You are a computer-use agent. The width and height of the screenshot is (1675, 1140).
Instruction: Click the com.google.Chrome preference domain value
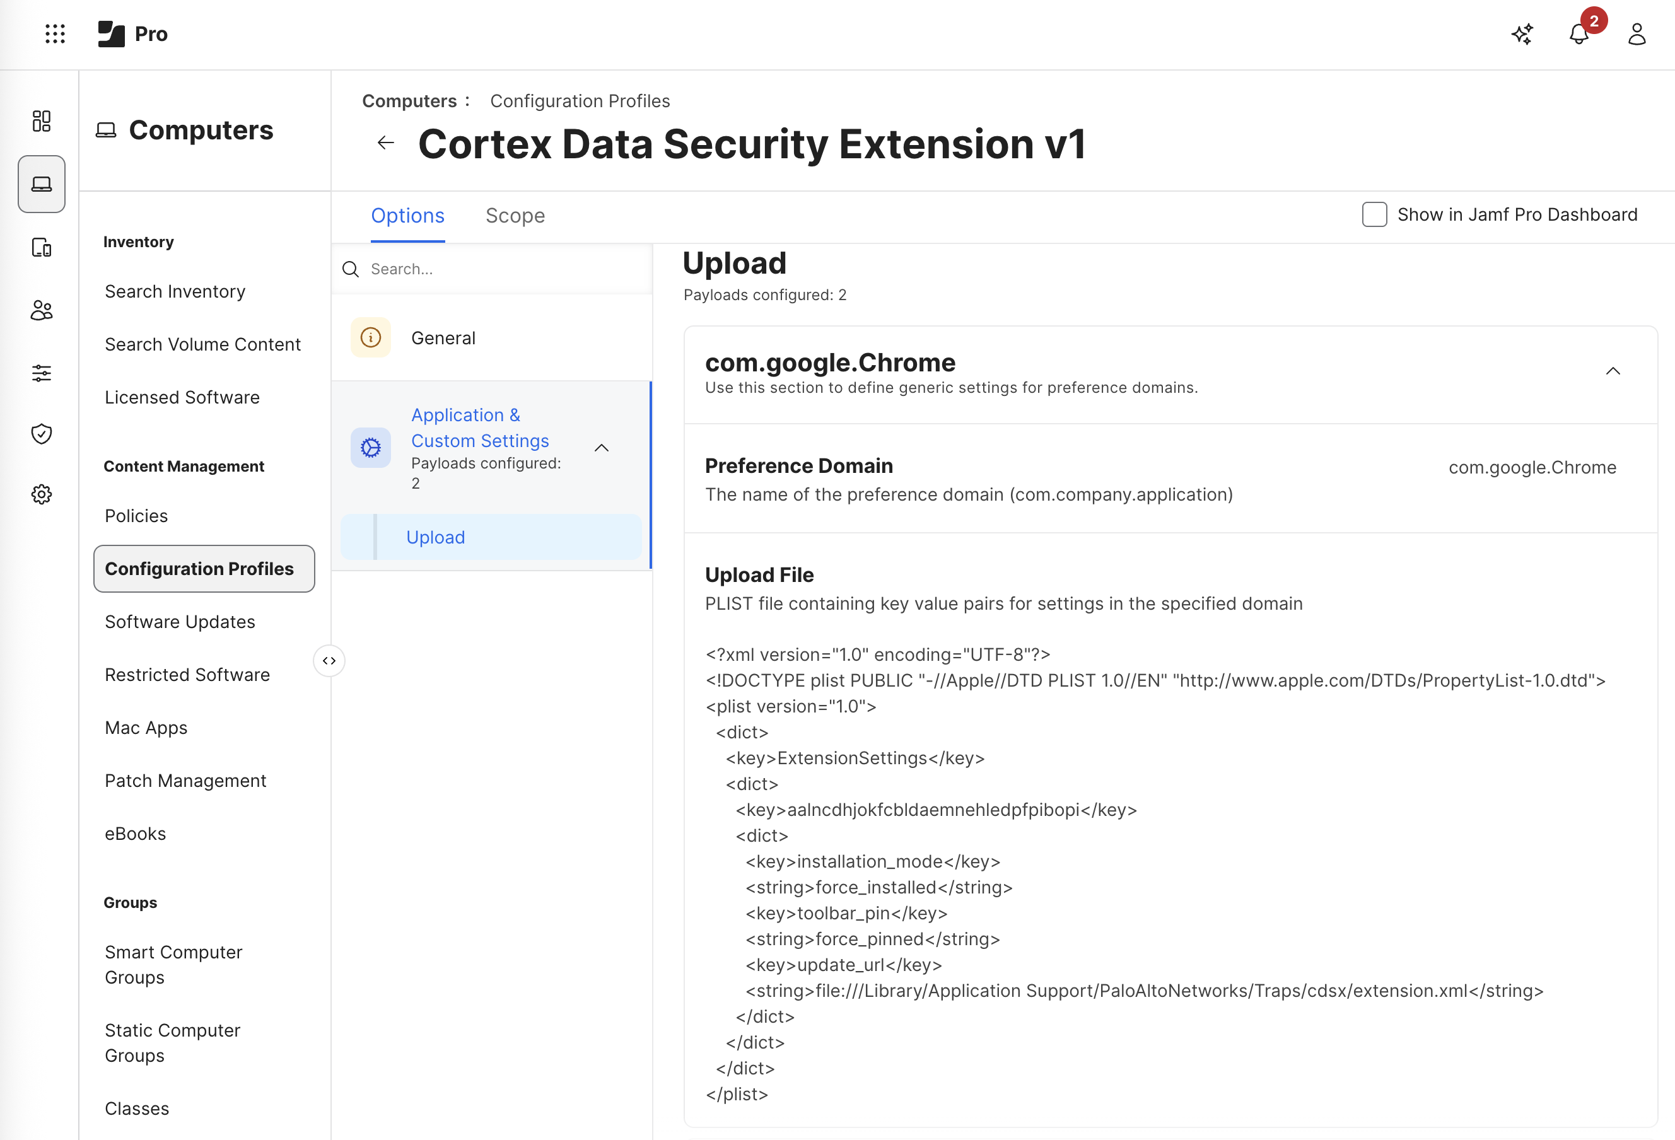pos(1532,468)
